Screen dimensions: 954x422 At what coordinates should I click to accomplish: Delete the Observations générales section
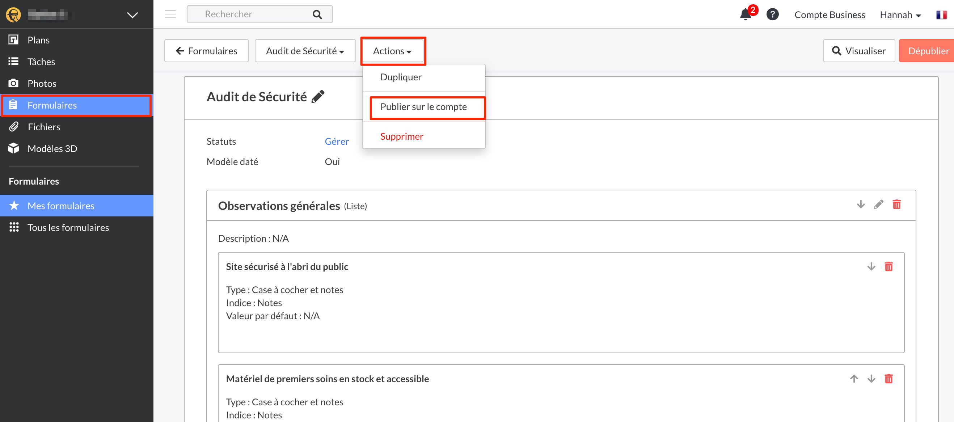coord(896,204)
